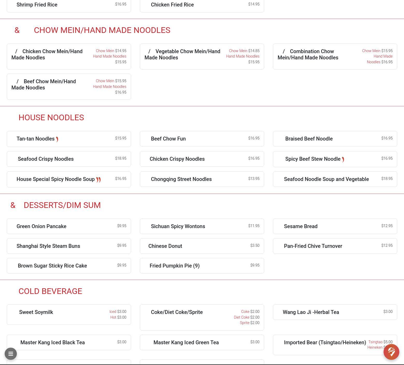Click the Tsingtao $5.00 price option
The height and width of the screenshot is (365, 404).
(380, 342)
